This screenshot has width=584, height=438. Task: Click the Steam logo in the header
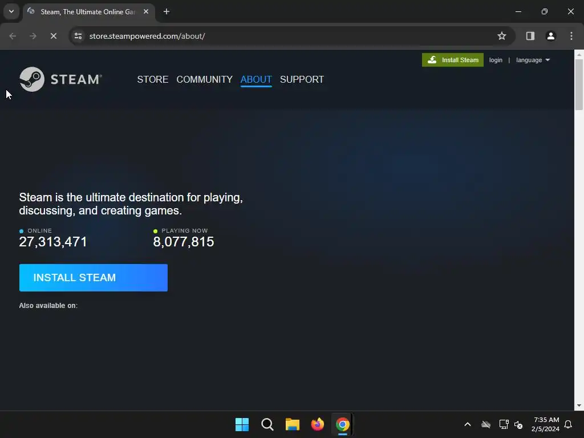click(60, 79)
